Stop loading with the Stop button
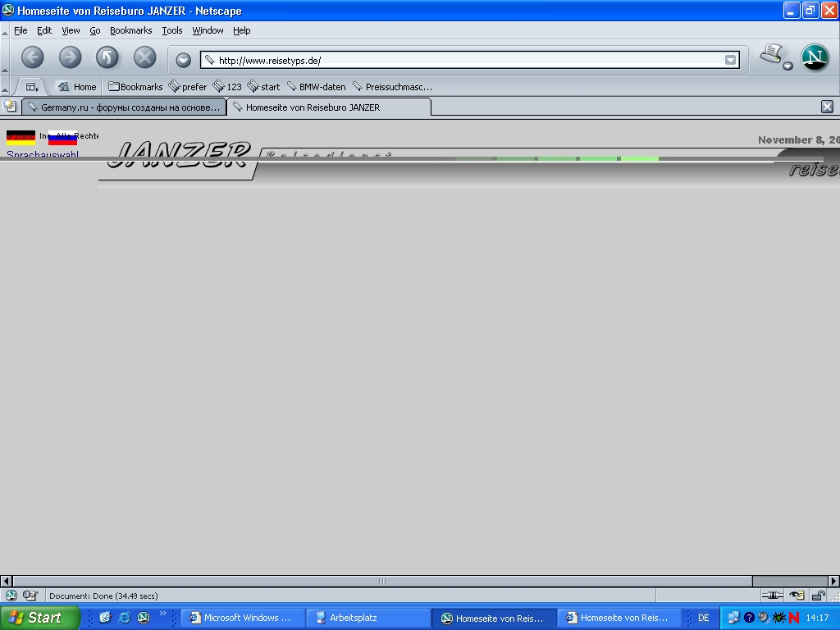 tap(144, 57)
